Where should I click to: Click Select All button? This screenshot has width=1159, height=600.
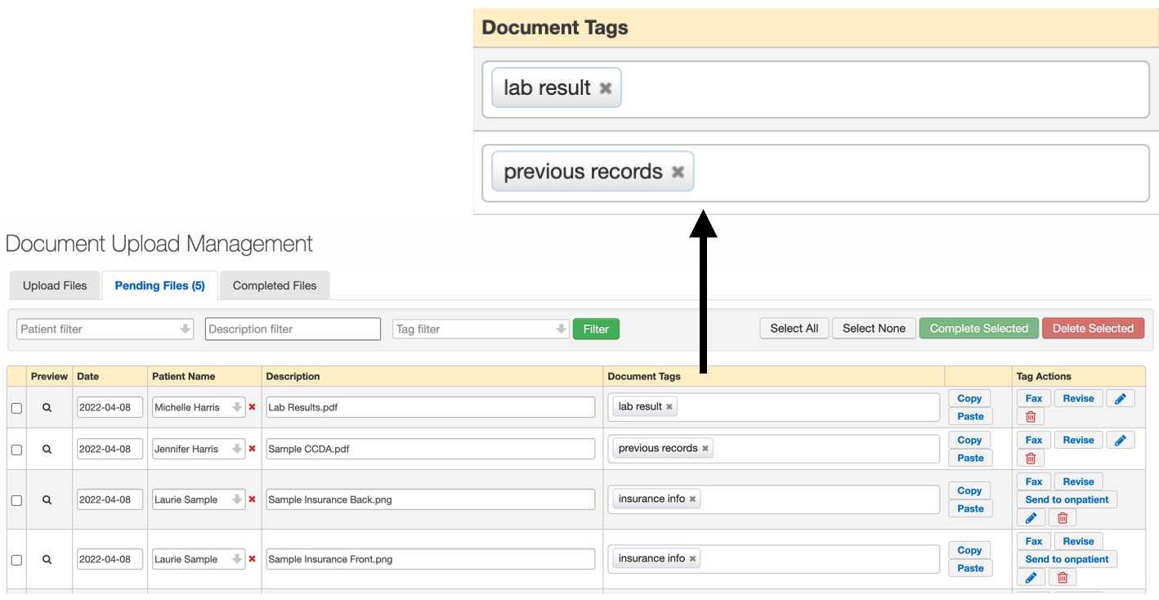click(x=794, y=328)
